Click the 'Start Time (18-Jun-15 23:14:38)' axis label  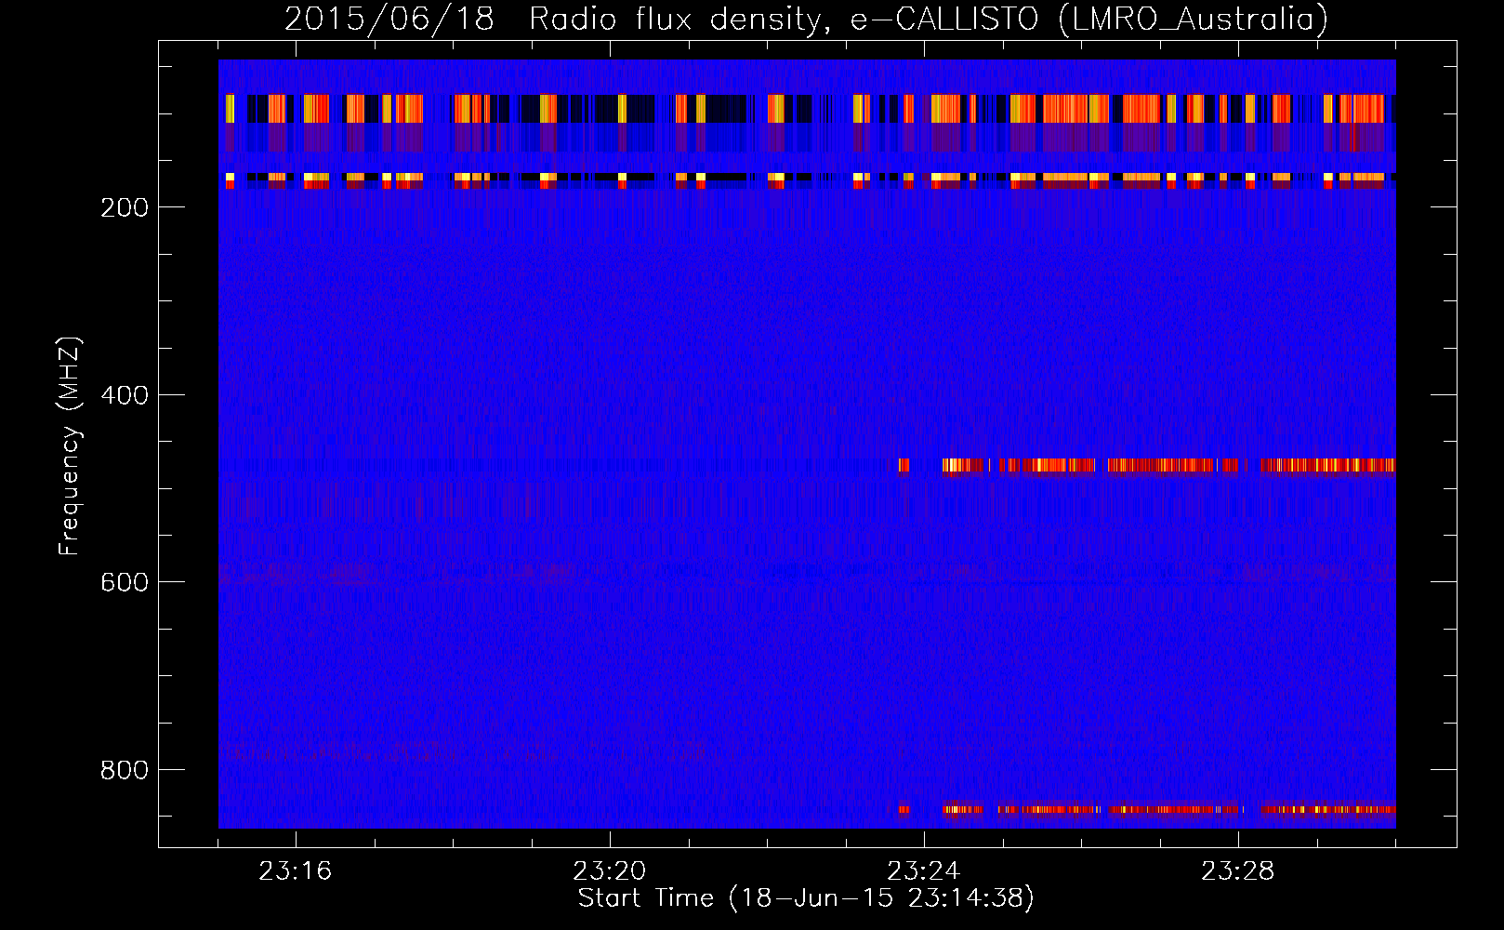click(806, 898)
